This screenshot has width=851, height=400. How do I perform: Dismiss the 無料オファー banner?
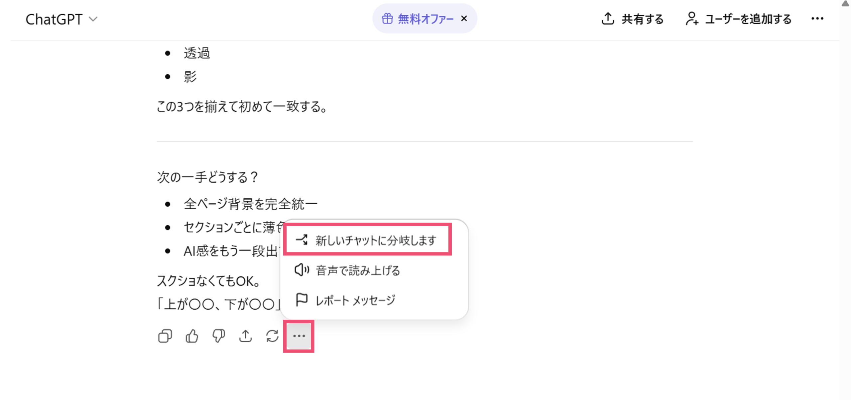pyautogui.click(x=464, y=19)
